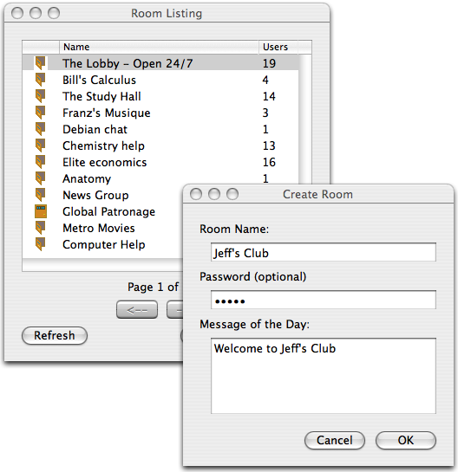Select the door icon for Chemistry help

(x=41, y=145)
